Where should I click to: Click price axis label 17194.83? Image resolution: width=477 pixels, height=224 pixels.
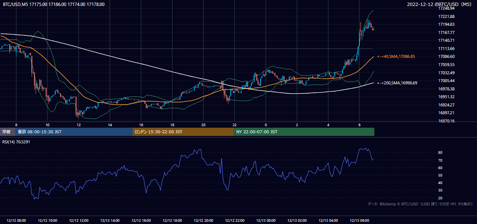coord(447,24)
